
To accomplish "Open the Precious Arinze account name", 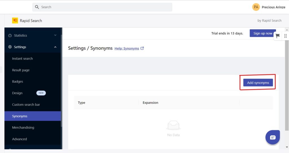I will pos(273,7).
